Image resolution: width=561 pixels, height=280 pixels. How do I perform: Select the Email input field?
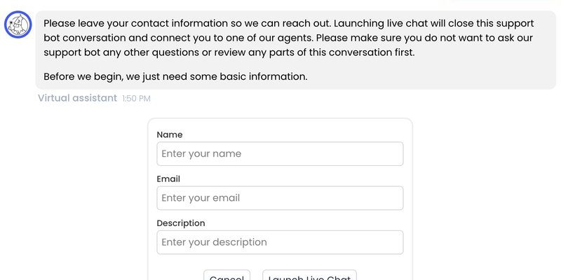coord(280,198)
